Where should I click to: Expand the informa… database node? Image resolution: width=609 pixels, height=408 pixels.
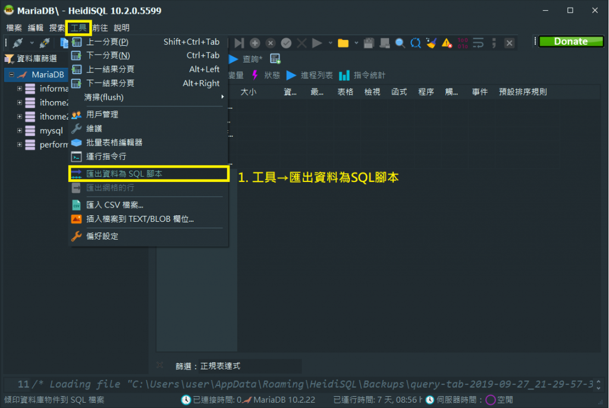pos(20,89)
